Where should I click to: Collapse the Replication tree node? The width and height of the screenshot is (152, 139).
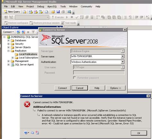pos(8,51)
